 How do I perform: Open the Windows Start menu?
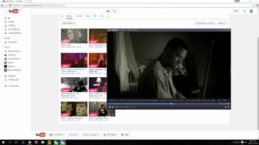point(3,143)
